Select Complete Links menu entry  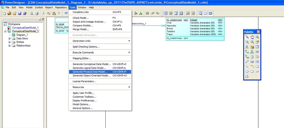point(100,12)
